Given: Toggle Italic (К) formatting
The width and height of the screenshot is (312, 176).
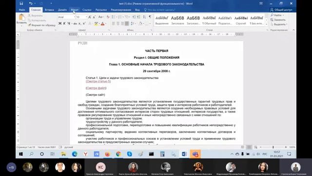Looking at the screenshot, I should pyautogui.click(x=64, y=23).
